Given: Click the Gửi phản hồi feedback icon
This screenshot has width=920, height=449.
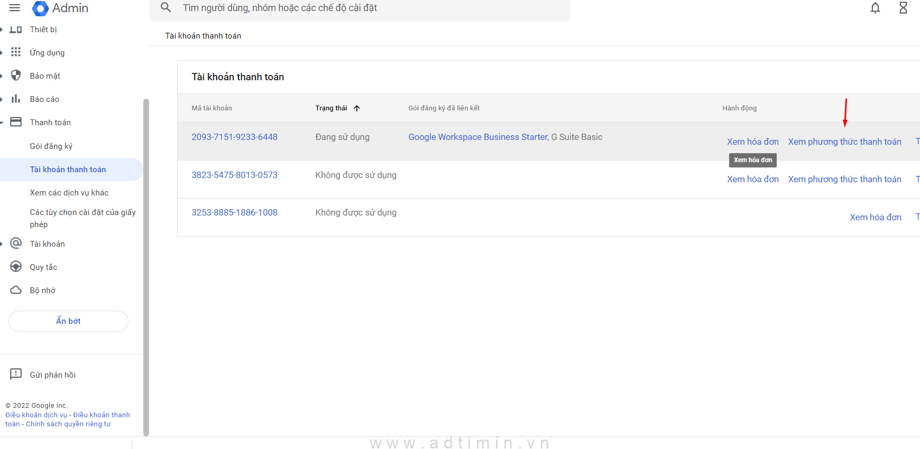Looking at the screenshot, I should (x=16, y=374).
